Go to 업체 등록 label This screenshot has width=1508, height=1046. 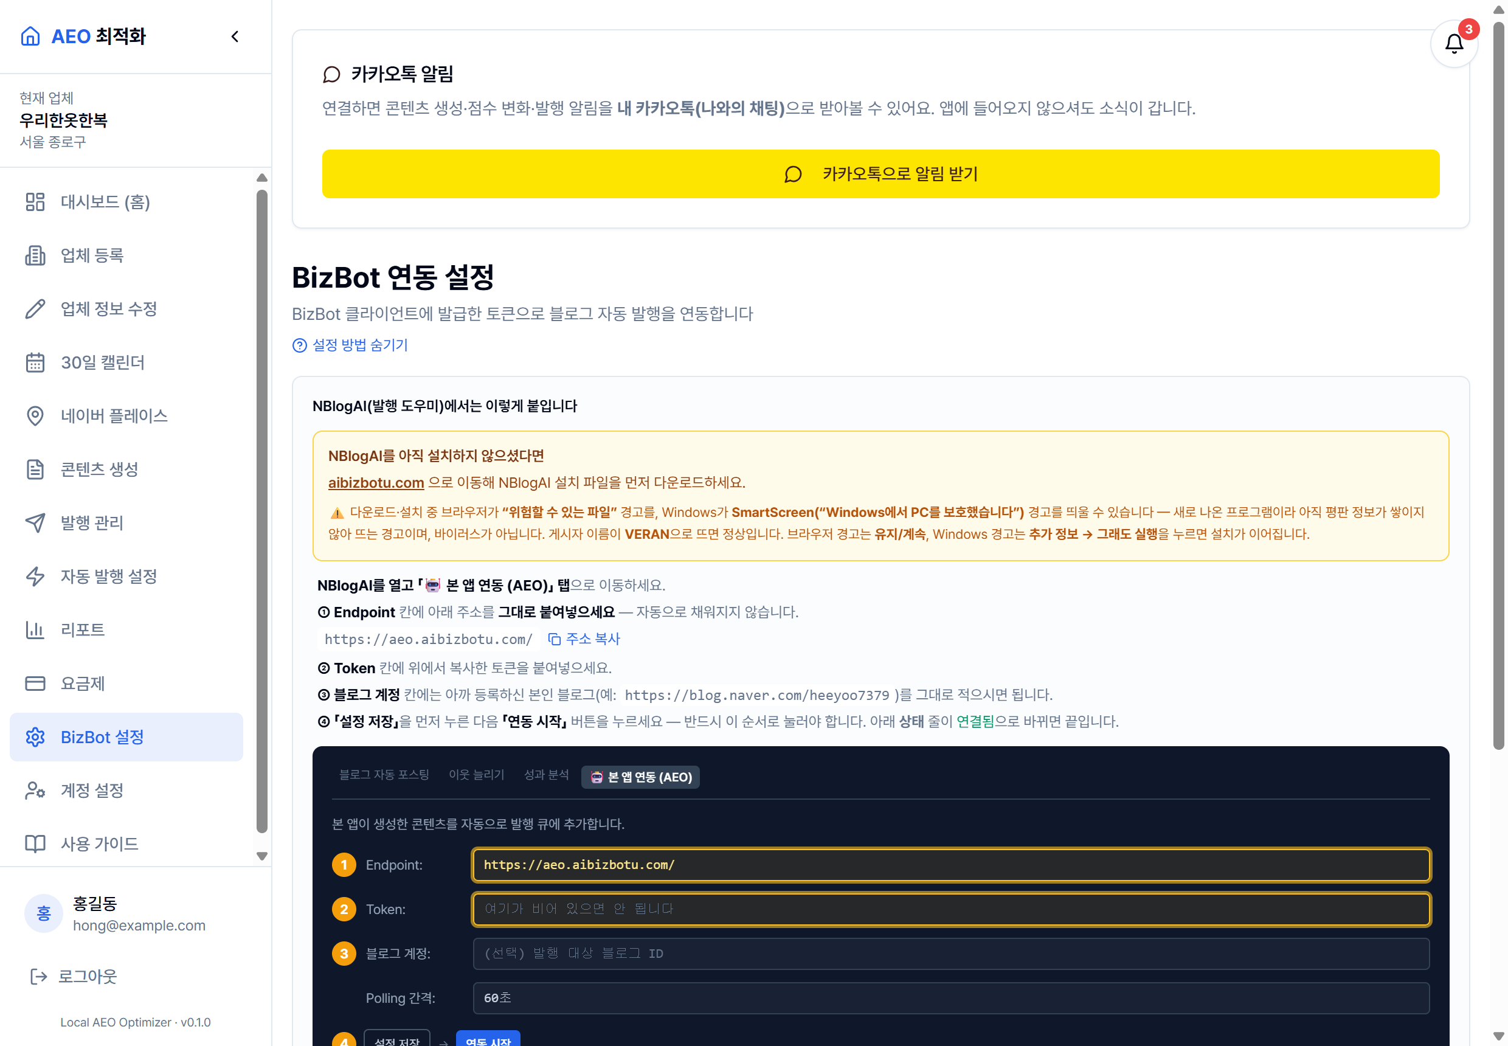[x=92, y=255]
